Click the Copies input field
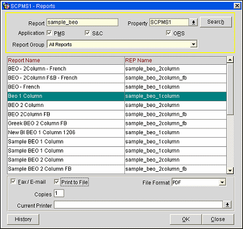The image size is (243, 229). [x=59, y=193]
